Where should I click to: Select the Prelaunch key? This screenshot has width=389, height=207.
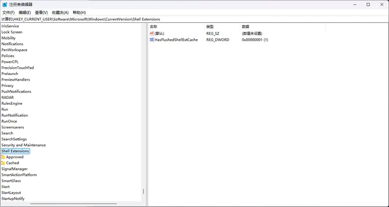tap(10, 74)
